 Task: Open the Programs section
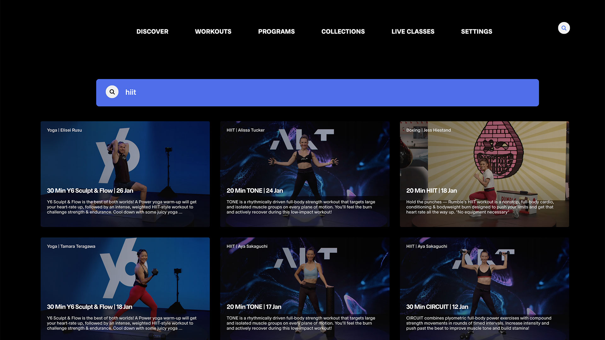point(276,31)
